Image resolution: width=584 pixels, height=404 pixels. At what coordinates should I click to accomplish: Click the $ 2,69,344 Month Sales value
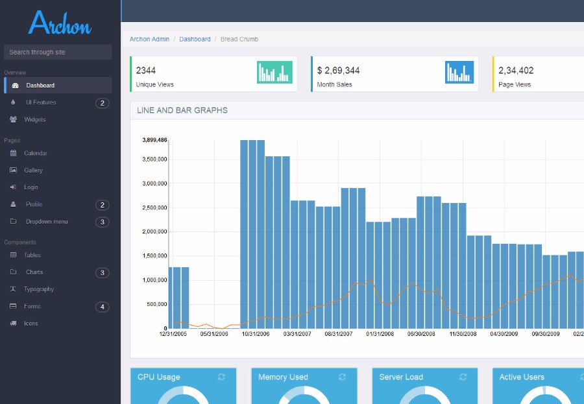point(338,71)
